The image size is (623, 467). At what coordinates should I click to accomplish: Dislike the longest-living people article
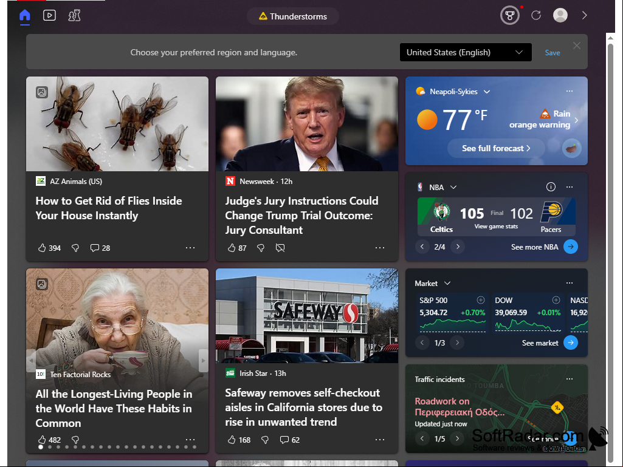point(75,440)
